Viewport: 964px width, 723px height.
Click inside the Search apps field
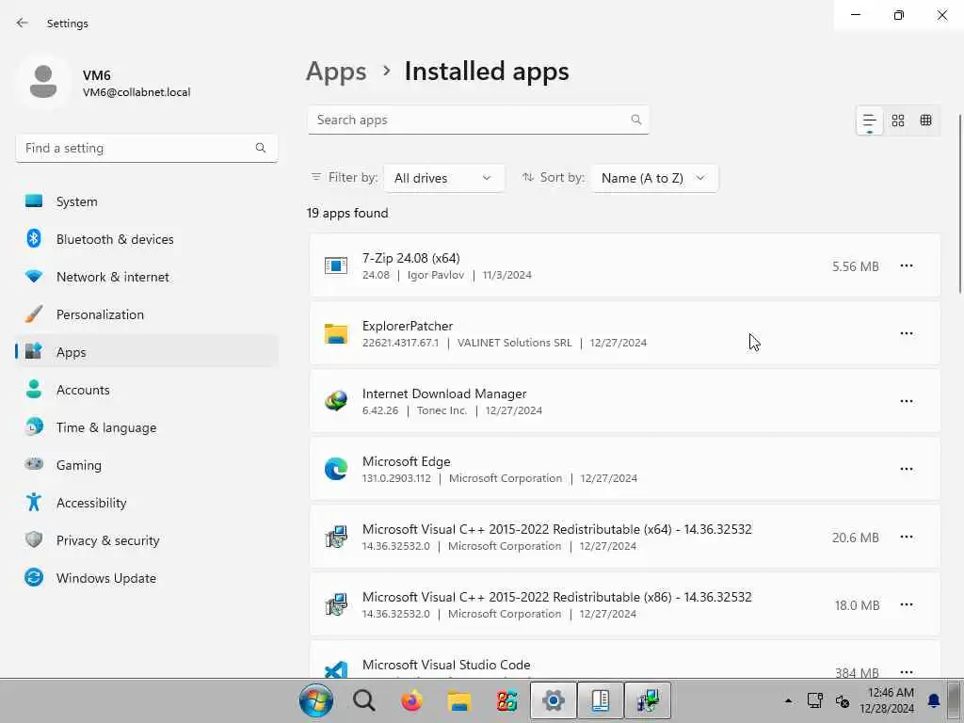(478, 120)
